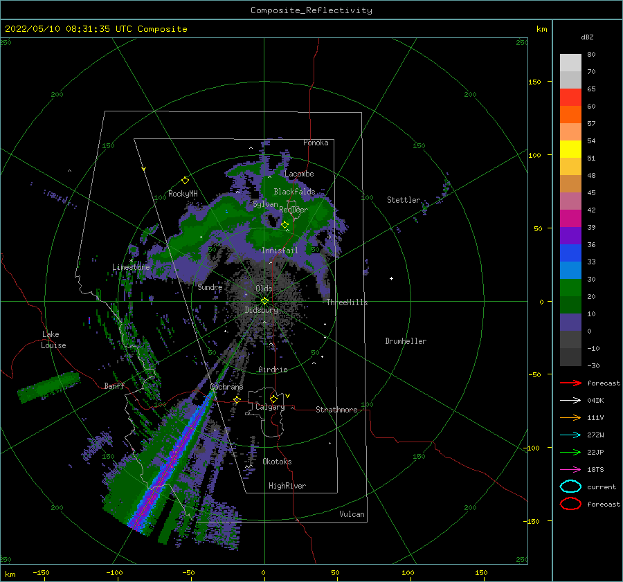Click the green echo patch near Lake Louise
The image size is (623, 582).
tap(48, 387)
